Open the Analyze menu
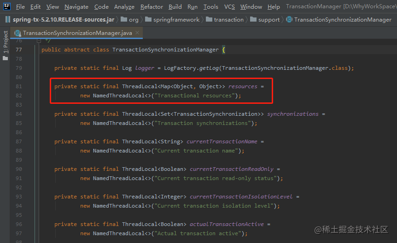 tap(124, 7)
